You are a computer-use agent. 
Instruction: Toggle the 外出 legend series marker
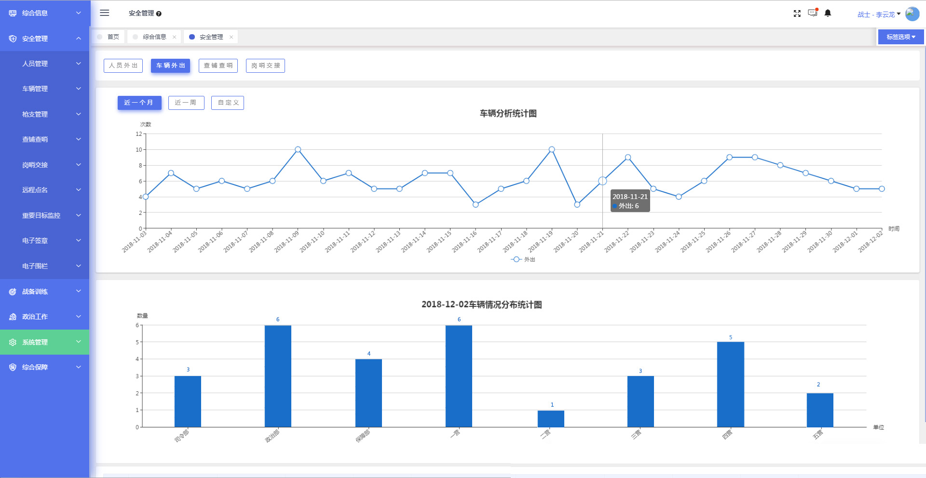tap(516, 259)
